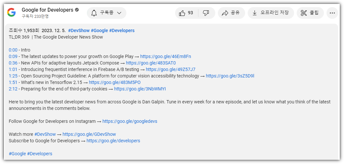This screenshot has height=164, width=344.
Task: Click the 클립 scissors clip button
Action: pyautogui.click(x=310, y=13)
